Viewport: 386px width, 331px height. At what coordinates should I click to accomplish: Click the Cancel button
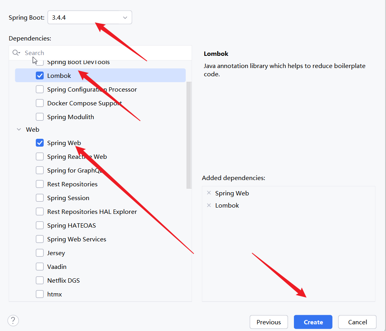357,322
